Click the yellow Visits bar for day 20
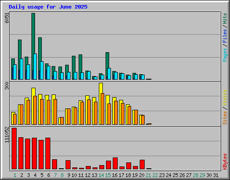This screenshot has width=230, height=180. (x=140, y=120)
